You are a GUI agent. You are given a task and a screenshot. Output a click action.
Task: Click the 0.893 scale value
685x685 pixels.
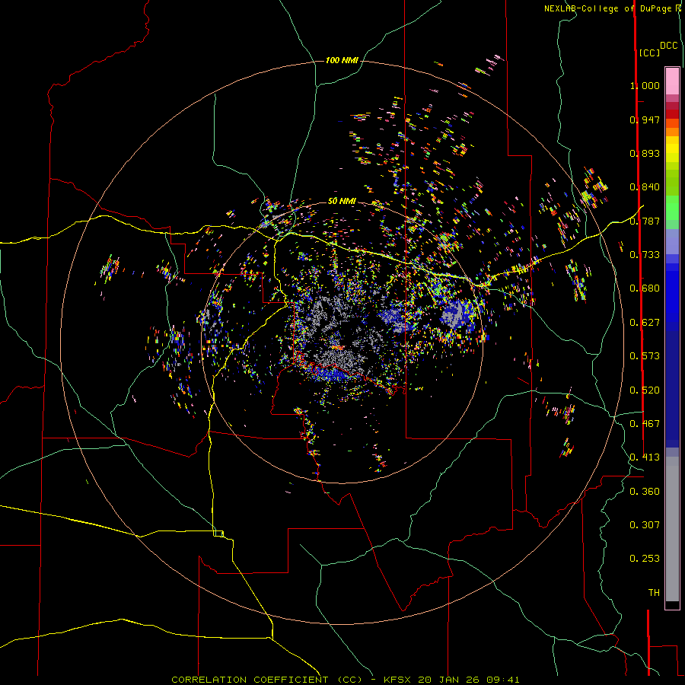(x=645, y=153)
